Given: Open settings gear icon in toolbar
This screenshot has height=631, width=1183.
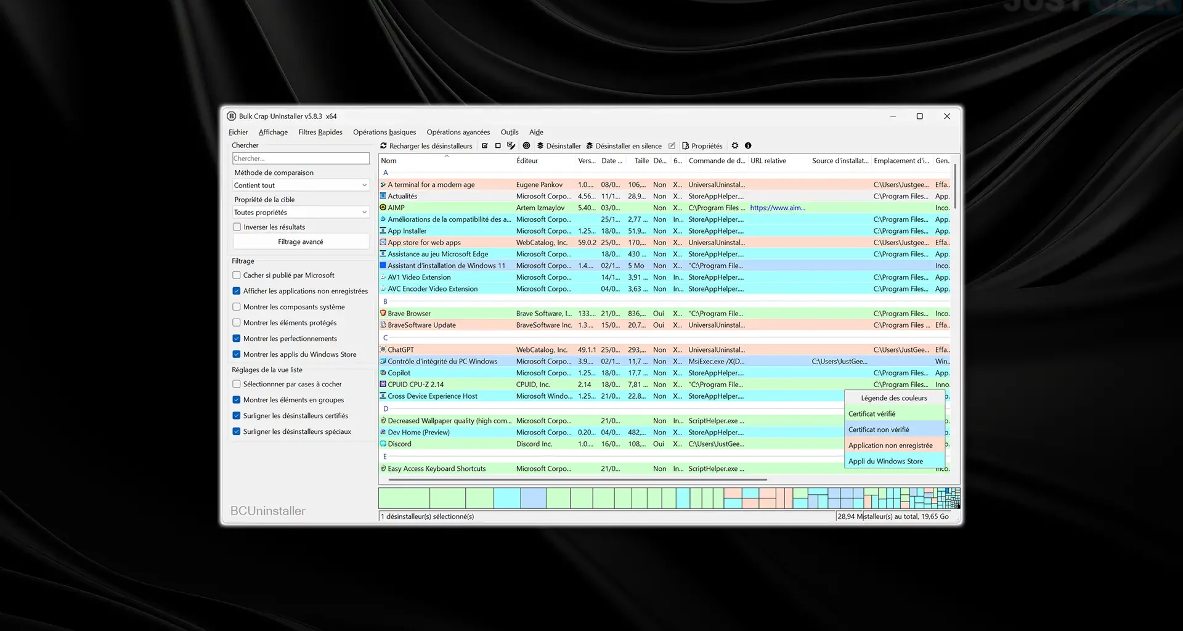Looking at the screenshot, I should (734, 146).
